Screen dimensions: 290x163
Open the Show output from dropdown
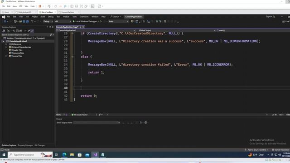(x=97, y=123)
